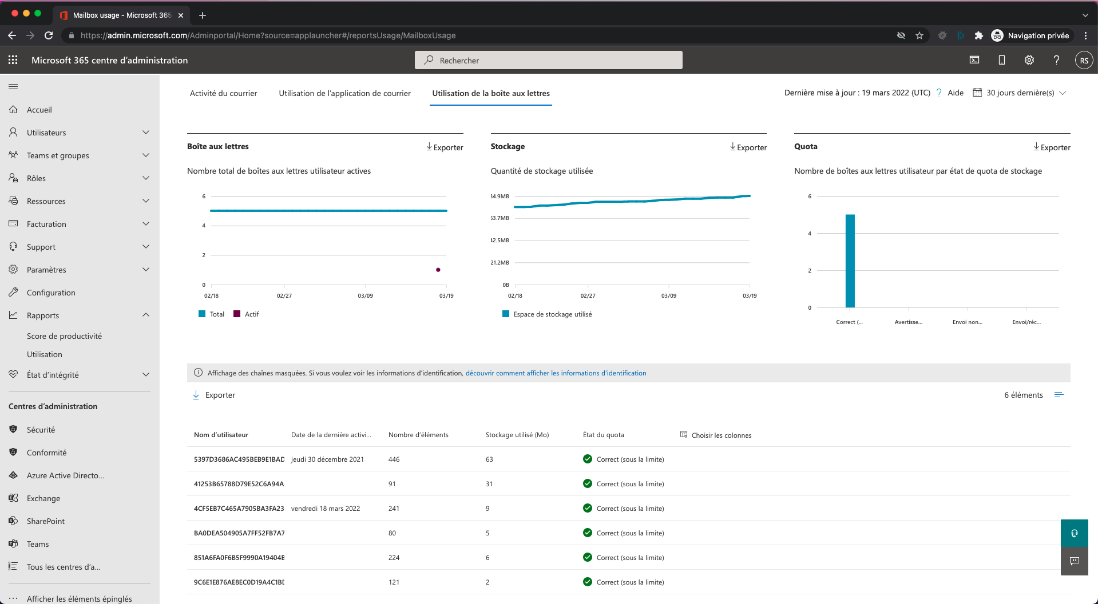This screenshot has width=1098, height=604.
Task: Open the settings gear in header
Action: (1029, 60)
